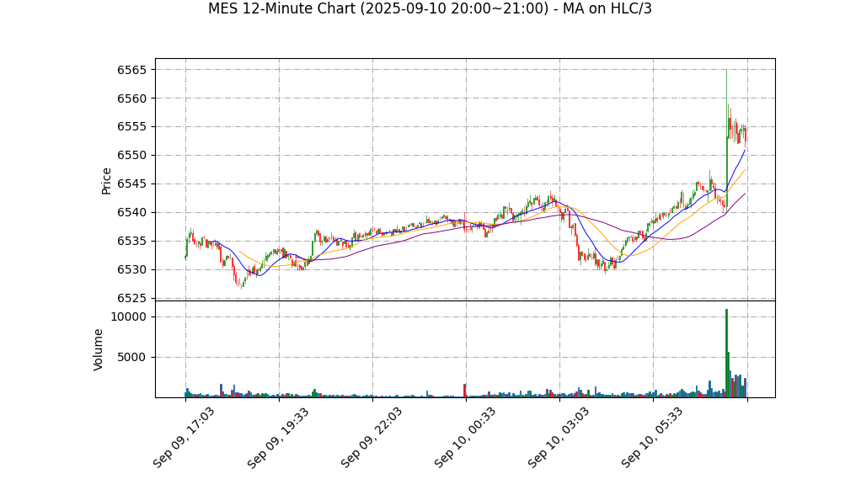The image size is (861, 484).
Task: Click the 6530 price axis label
Action: point(131,269)
